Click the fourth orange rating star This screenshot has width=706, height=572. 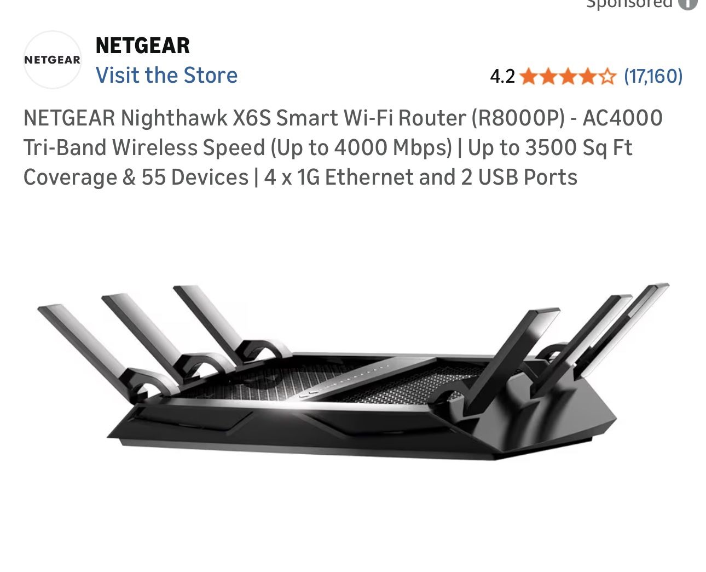point(587,76)
